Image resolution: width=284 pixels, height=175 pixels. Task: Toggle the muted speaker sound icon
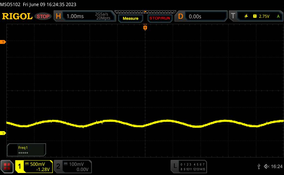(267, 166)
